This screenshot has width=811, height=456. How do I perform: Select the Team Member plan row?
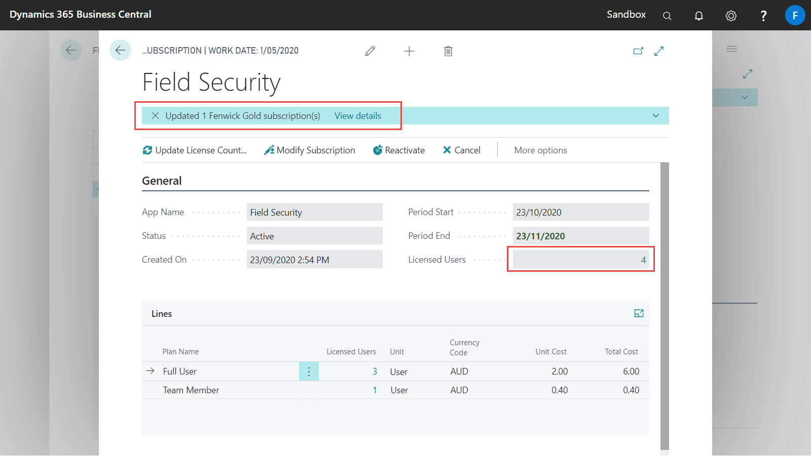(x=395, y=390)
